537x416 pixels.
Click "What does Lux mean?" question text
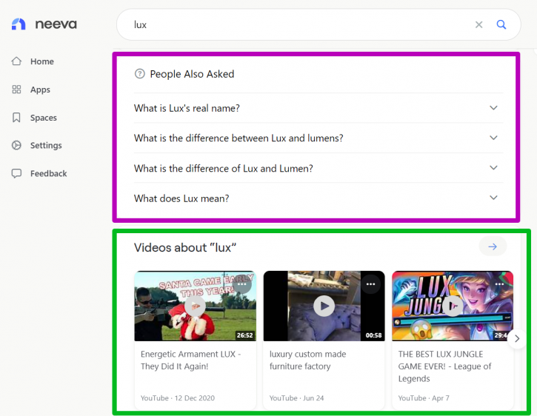click(181, 198)
